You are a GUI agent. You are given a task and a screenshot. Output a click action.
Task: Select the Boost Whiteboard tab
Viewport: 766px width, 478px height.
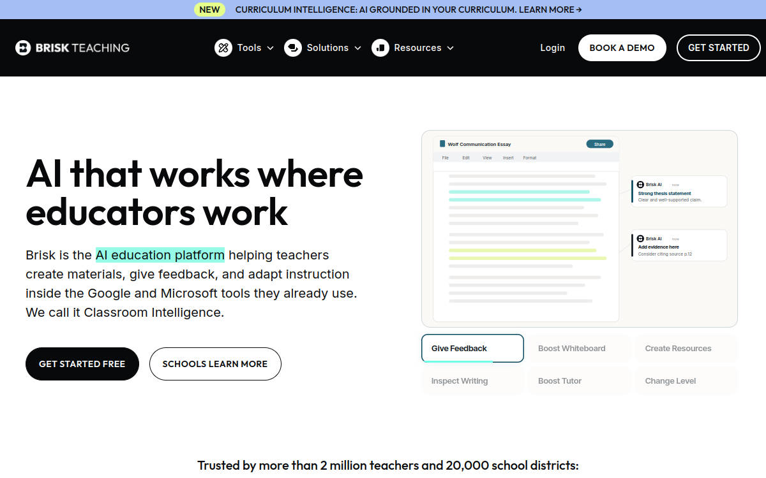point(580,349)
